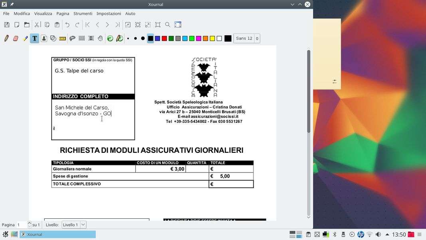Toggle fullscreen mode icon
Screen dimensions: 426x240
178,25
